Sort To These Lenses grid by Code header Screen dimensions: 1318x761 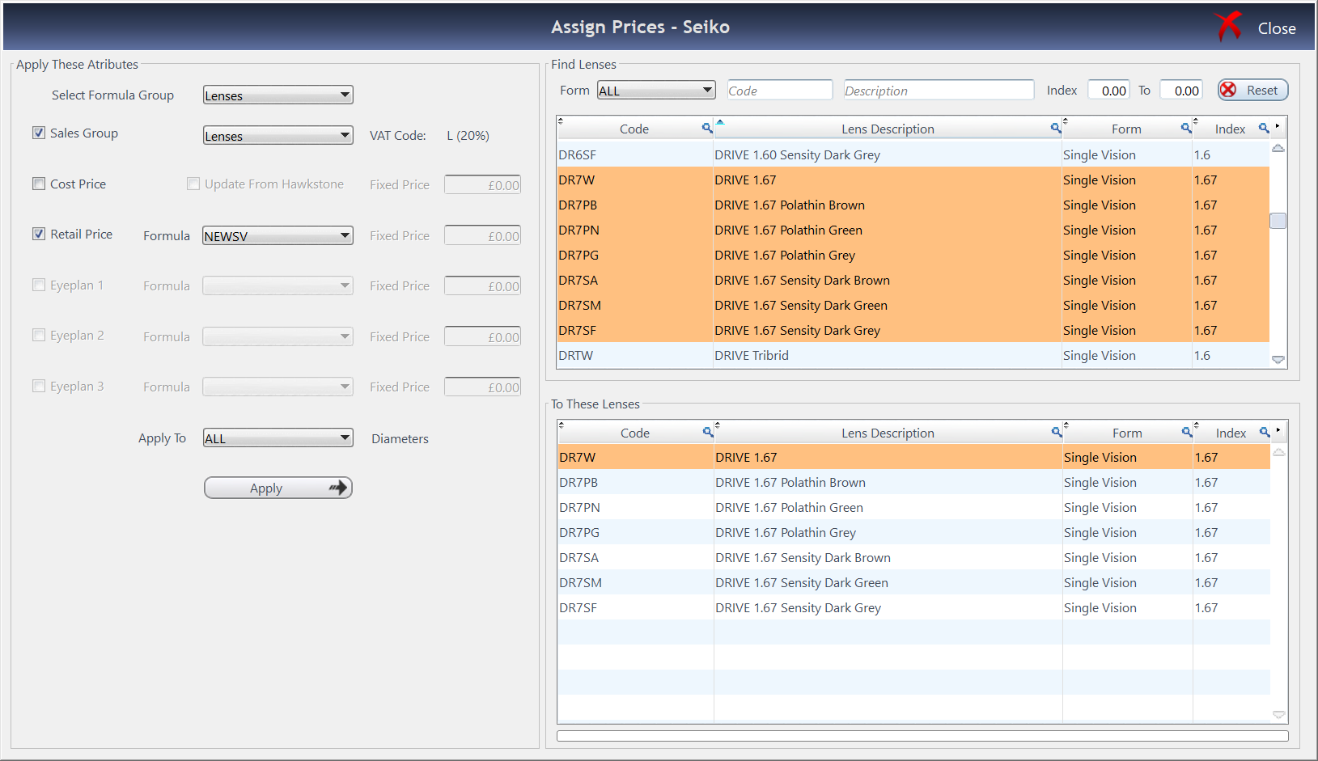tap(635, 433)
